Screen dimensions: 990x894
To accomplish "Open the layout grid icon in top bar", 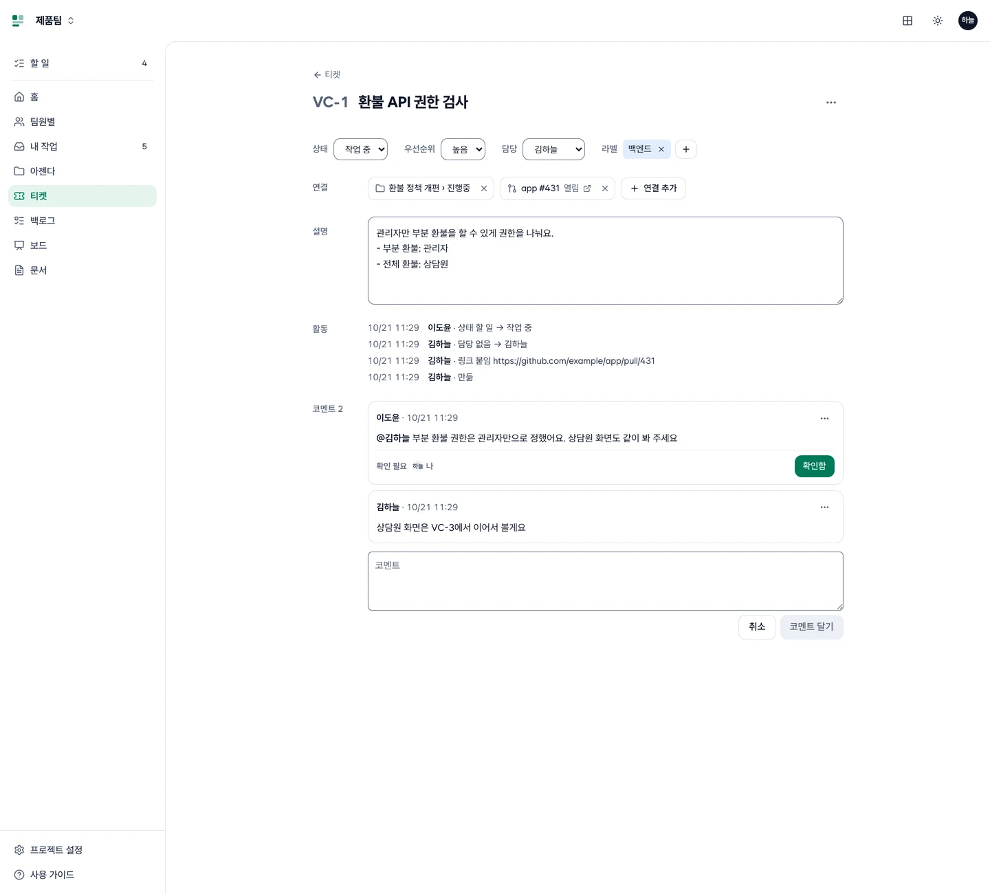I will click(x=907, y=21).
